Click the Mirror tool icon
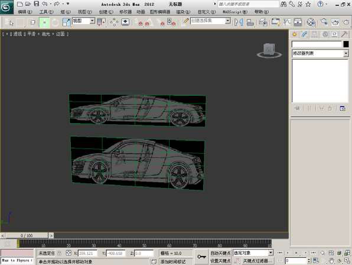The height and width of the screenshot is (265, 352). 239,22
